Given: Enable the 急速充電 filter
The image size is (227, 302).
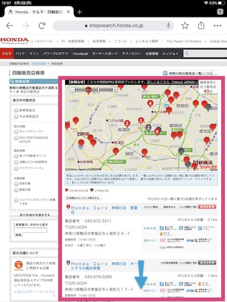Looking at the screenshot, I should click(16, 184).
